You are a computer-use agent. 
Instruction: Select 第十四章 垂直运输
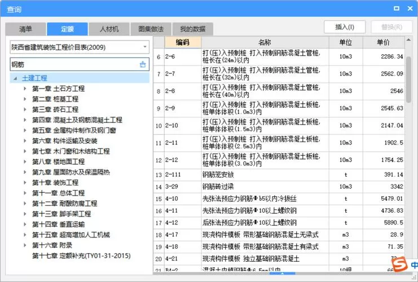(58, 224)
